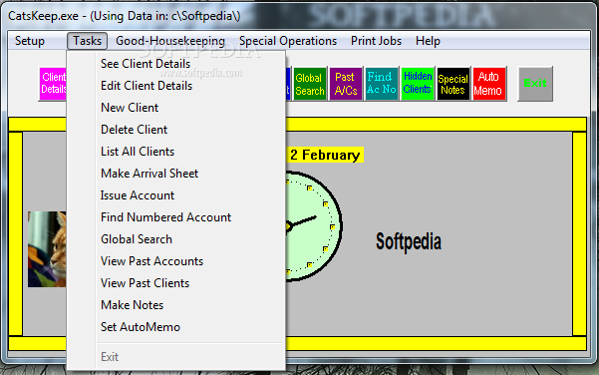Select New Client entry
The height and width of the screenshot is (375, 599).
click(175, 108)
